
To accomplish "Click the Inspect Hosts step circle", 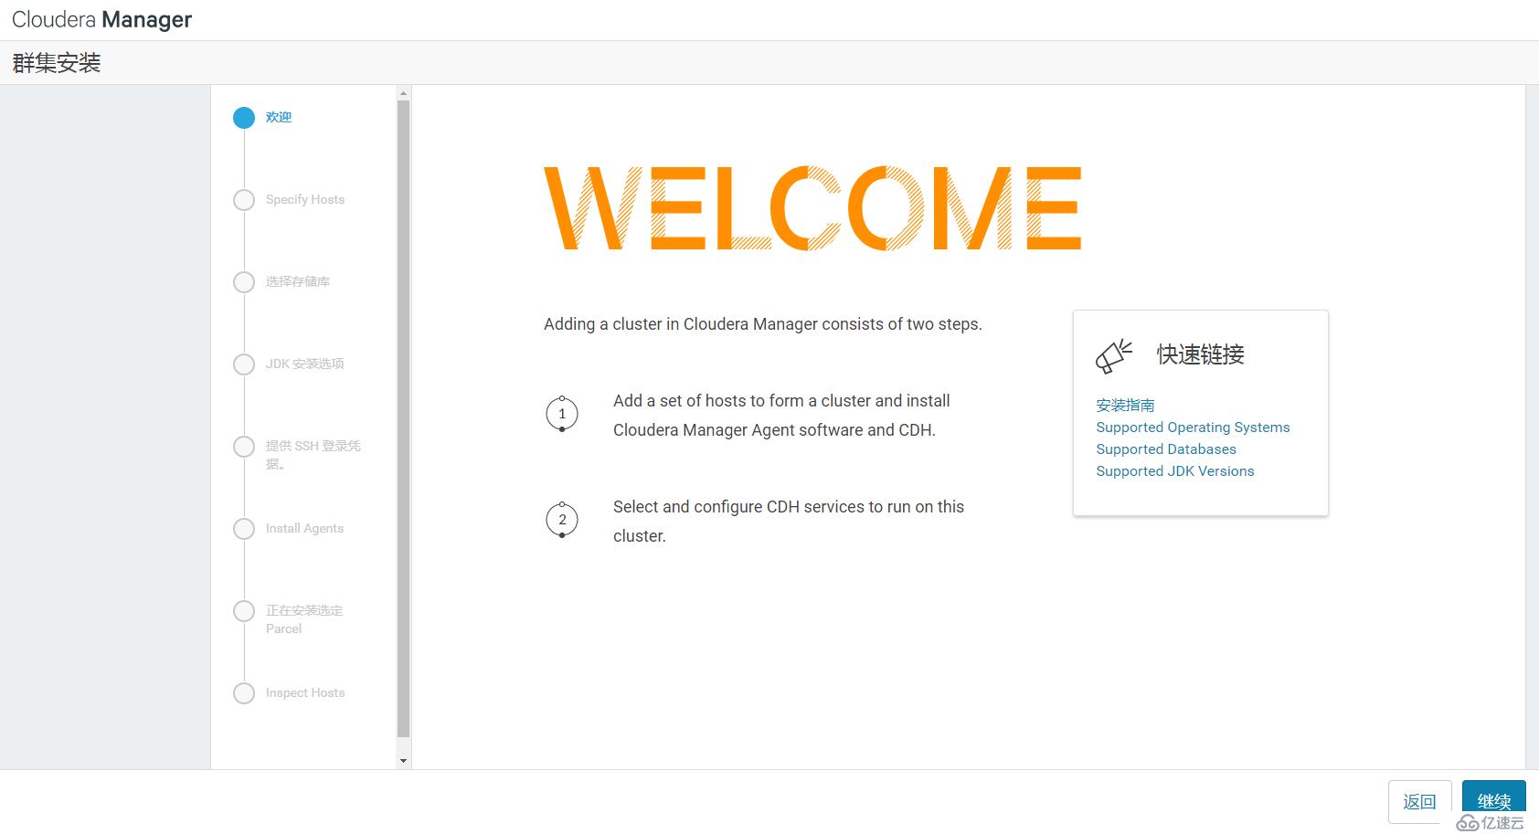I will click(x=244, y=693).
